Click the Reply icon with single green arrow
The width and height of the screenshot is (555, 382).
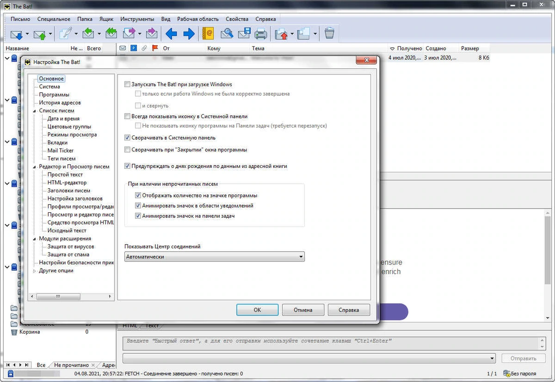pos(88,34)
